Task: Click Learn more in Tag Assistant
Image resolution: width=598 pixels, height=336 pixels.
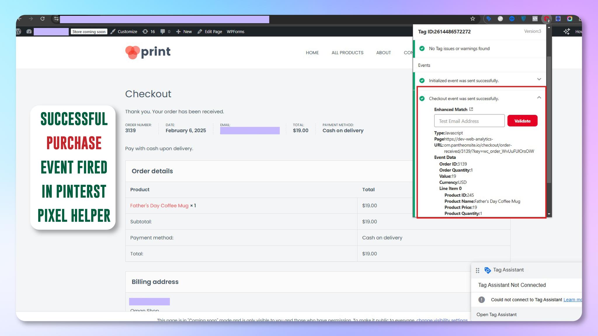Action: (573, 300)
